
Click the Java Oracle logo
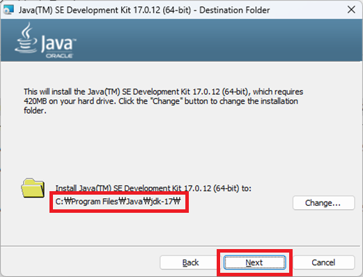(x=46, y=40)
